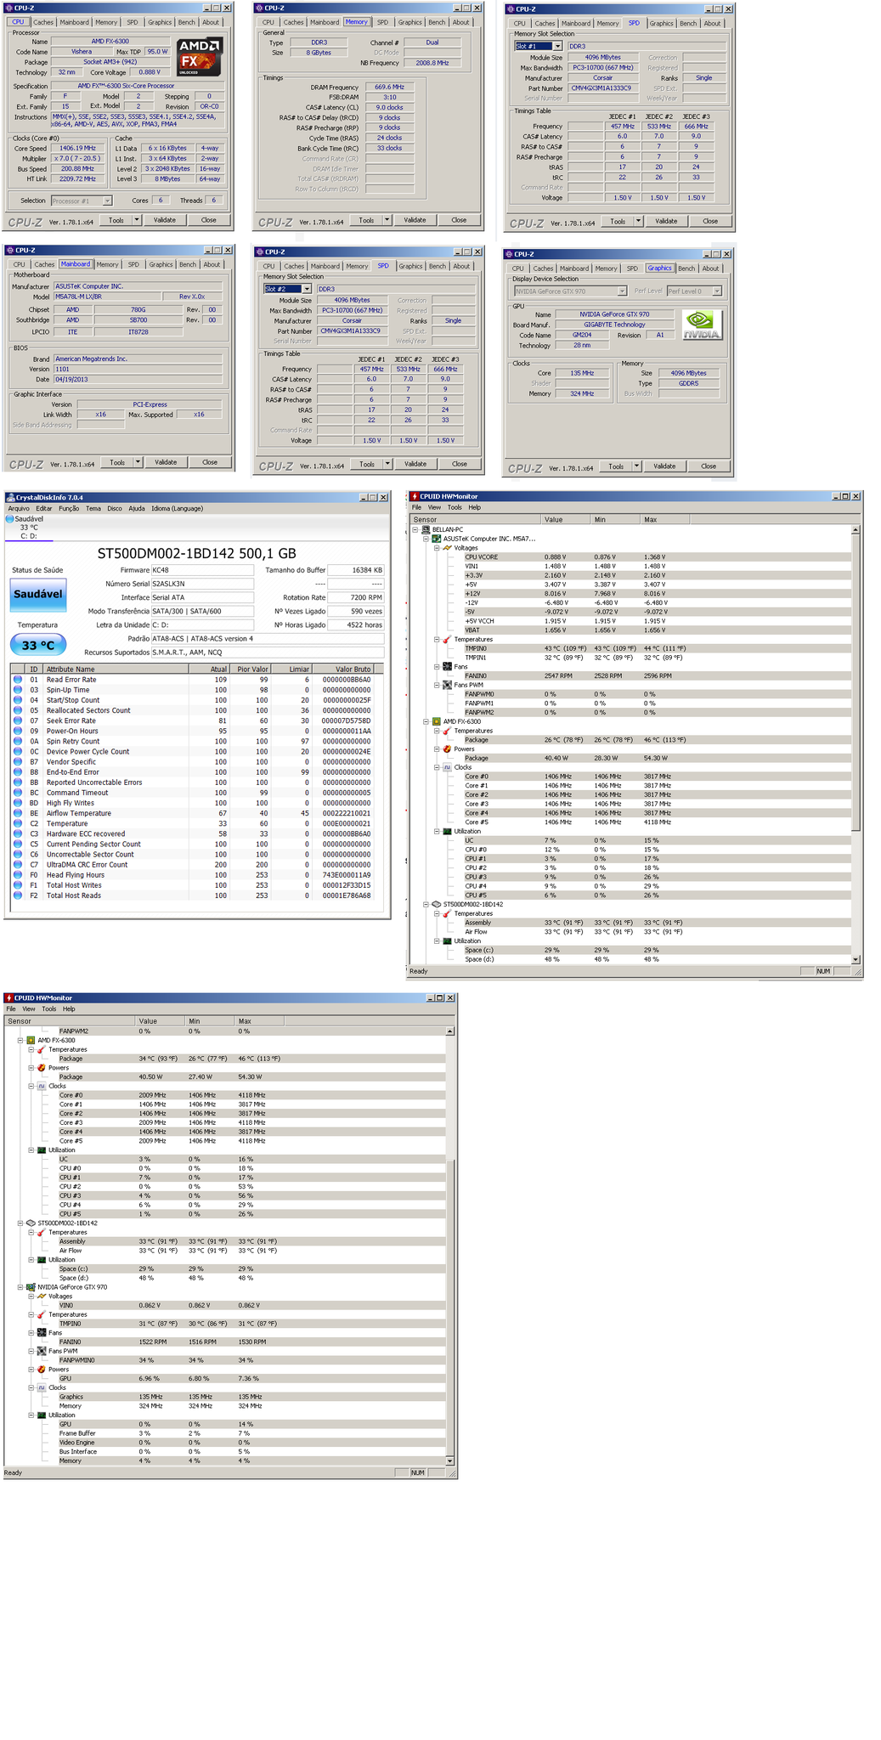Screen dimensions: 881x1740
Task: Click Close in CPU-Z Graphics window
Action: click(709, 466)
